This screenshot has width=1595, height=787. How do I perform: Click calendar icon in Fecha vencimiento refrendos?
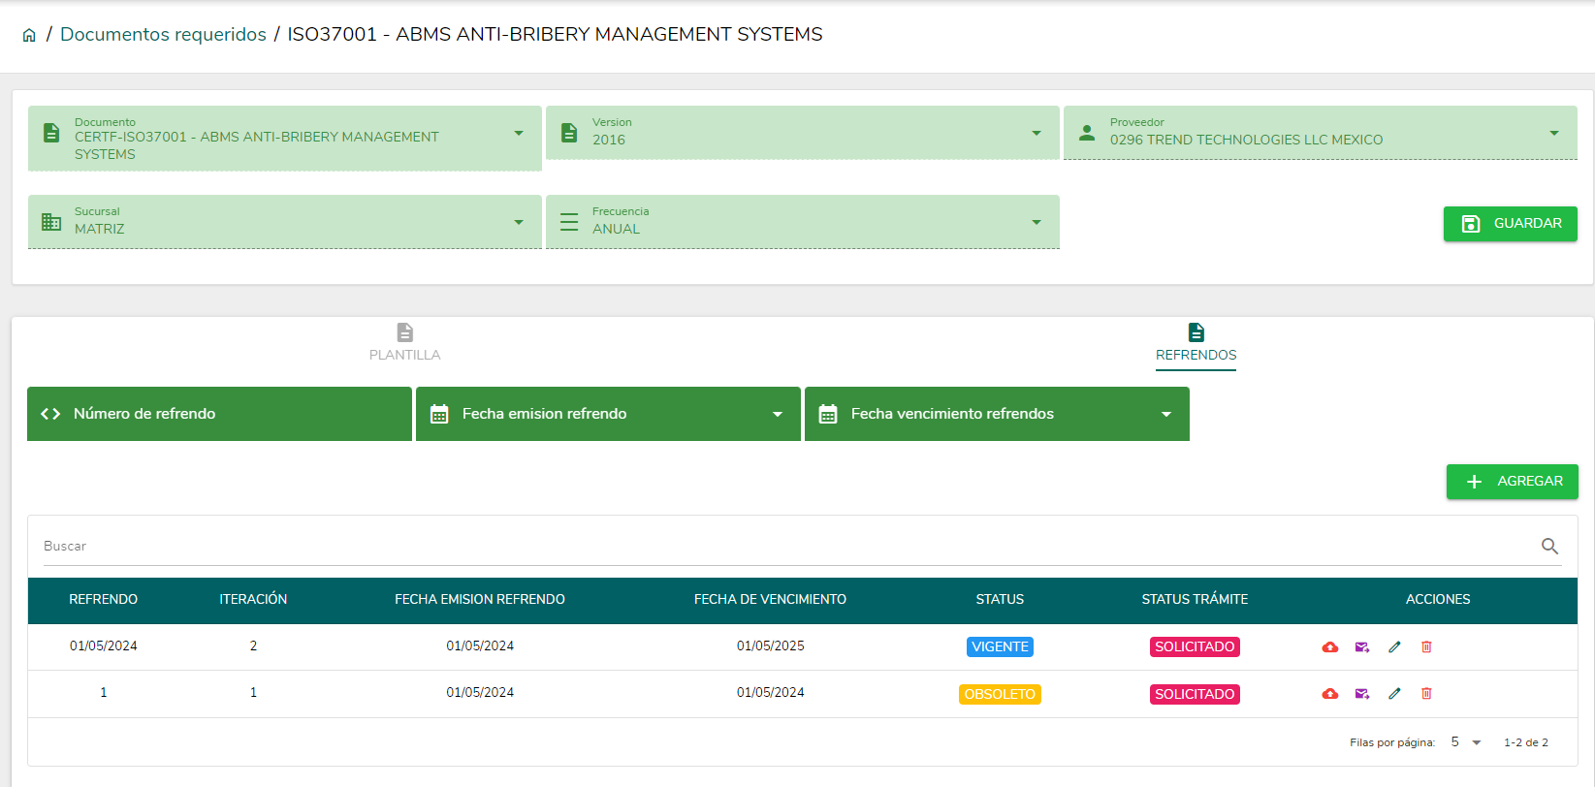(x=828, y=414)
